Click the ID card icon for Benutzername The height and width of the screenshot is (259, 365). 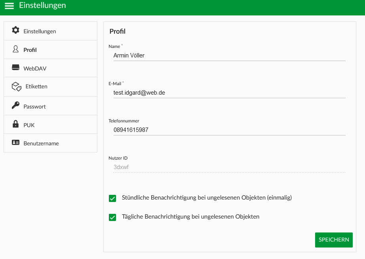click(15, 142)
